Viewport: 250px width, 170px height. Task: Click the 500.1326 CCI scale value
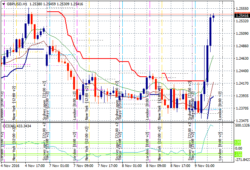tap(242, 125)
